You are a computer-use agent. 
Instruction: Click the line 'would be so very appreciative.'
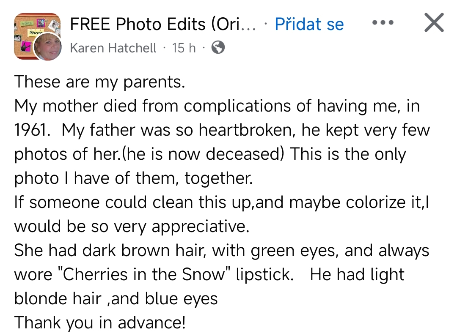point(132,226)
